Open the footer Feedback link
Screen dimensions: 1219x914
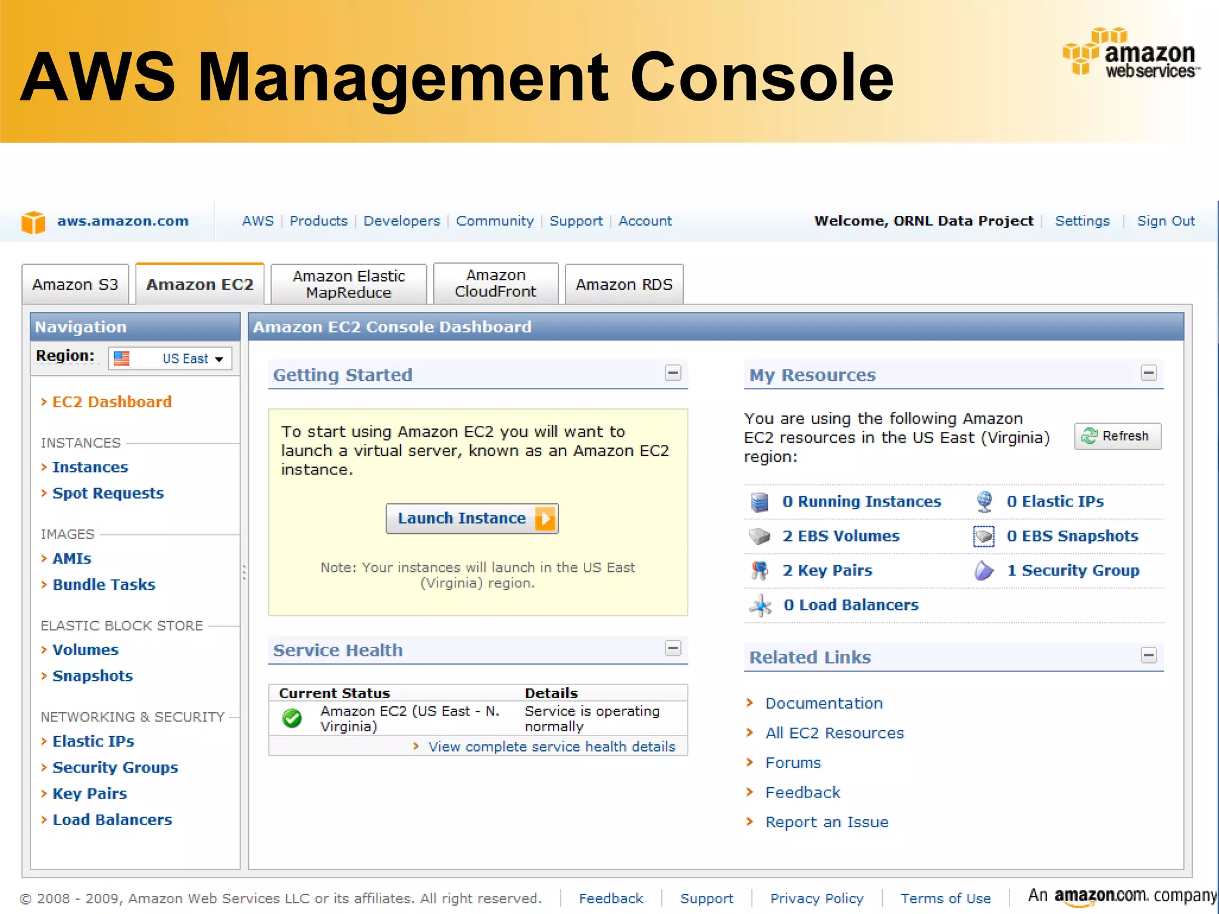tap(611, 899)
